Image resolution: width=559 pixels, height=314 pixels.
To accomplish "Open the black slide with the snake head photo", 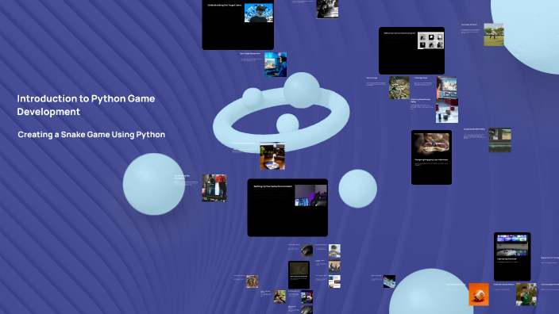I will (431, 157).
